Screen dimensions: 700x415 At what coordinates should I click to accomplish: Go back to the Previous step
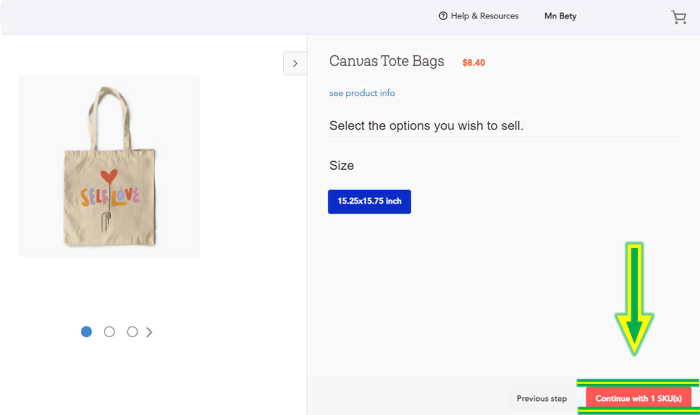[542, 399]
